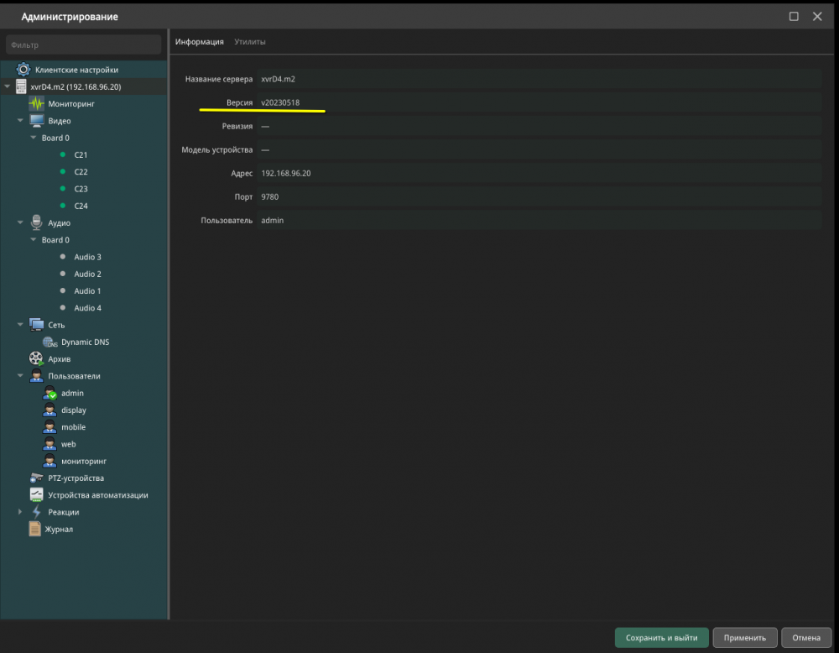This screenshot has height=653, width=839.
Task: Click the Audio microphone icon
Action: (36, 223)
